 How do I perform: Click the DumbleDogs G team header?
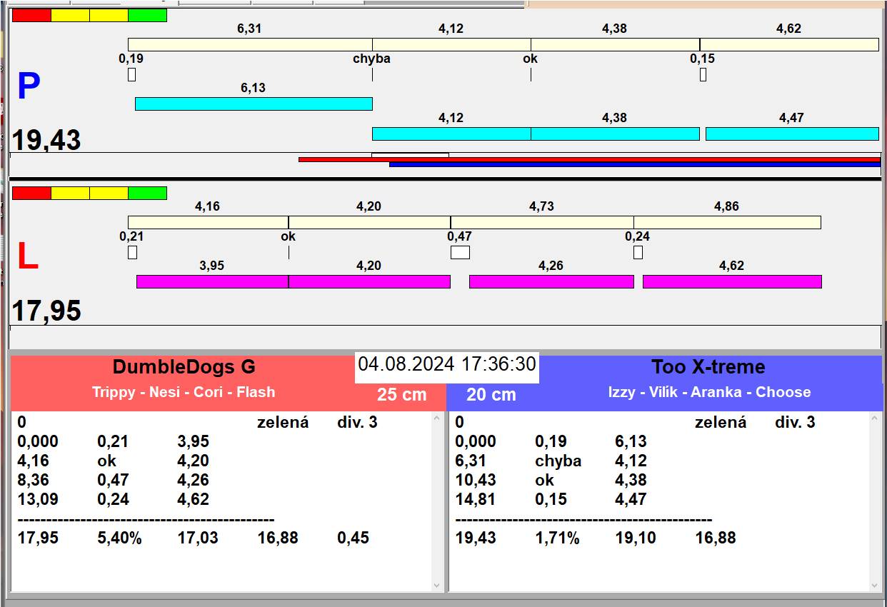tap(184, 368)
